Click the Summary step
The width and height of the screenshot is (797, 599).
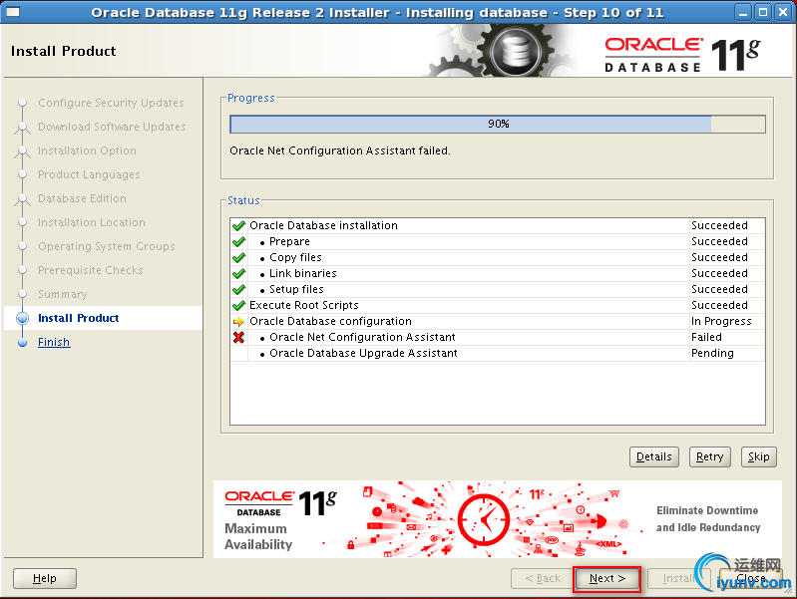63,294
